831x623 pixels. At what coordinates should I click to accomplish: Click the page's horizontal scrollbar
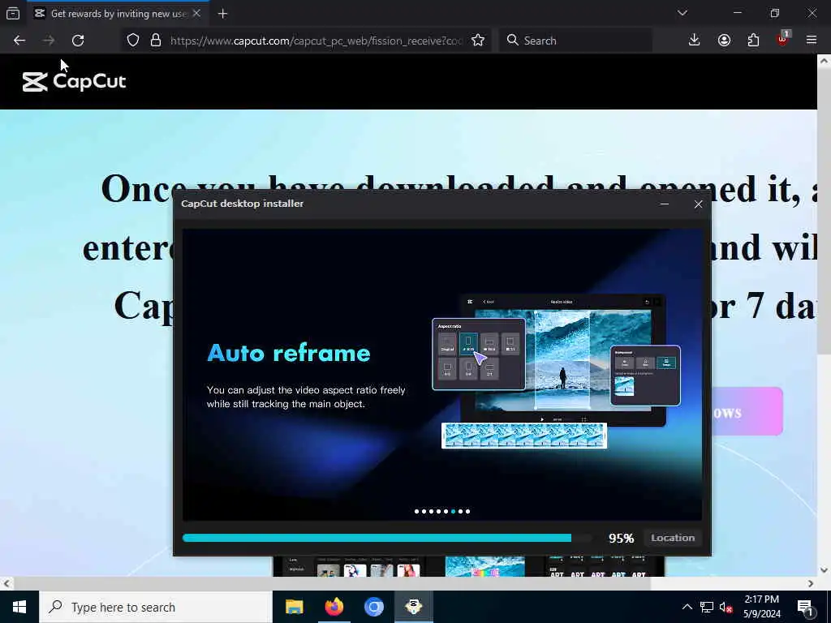(x=332, y=583)
